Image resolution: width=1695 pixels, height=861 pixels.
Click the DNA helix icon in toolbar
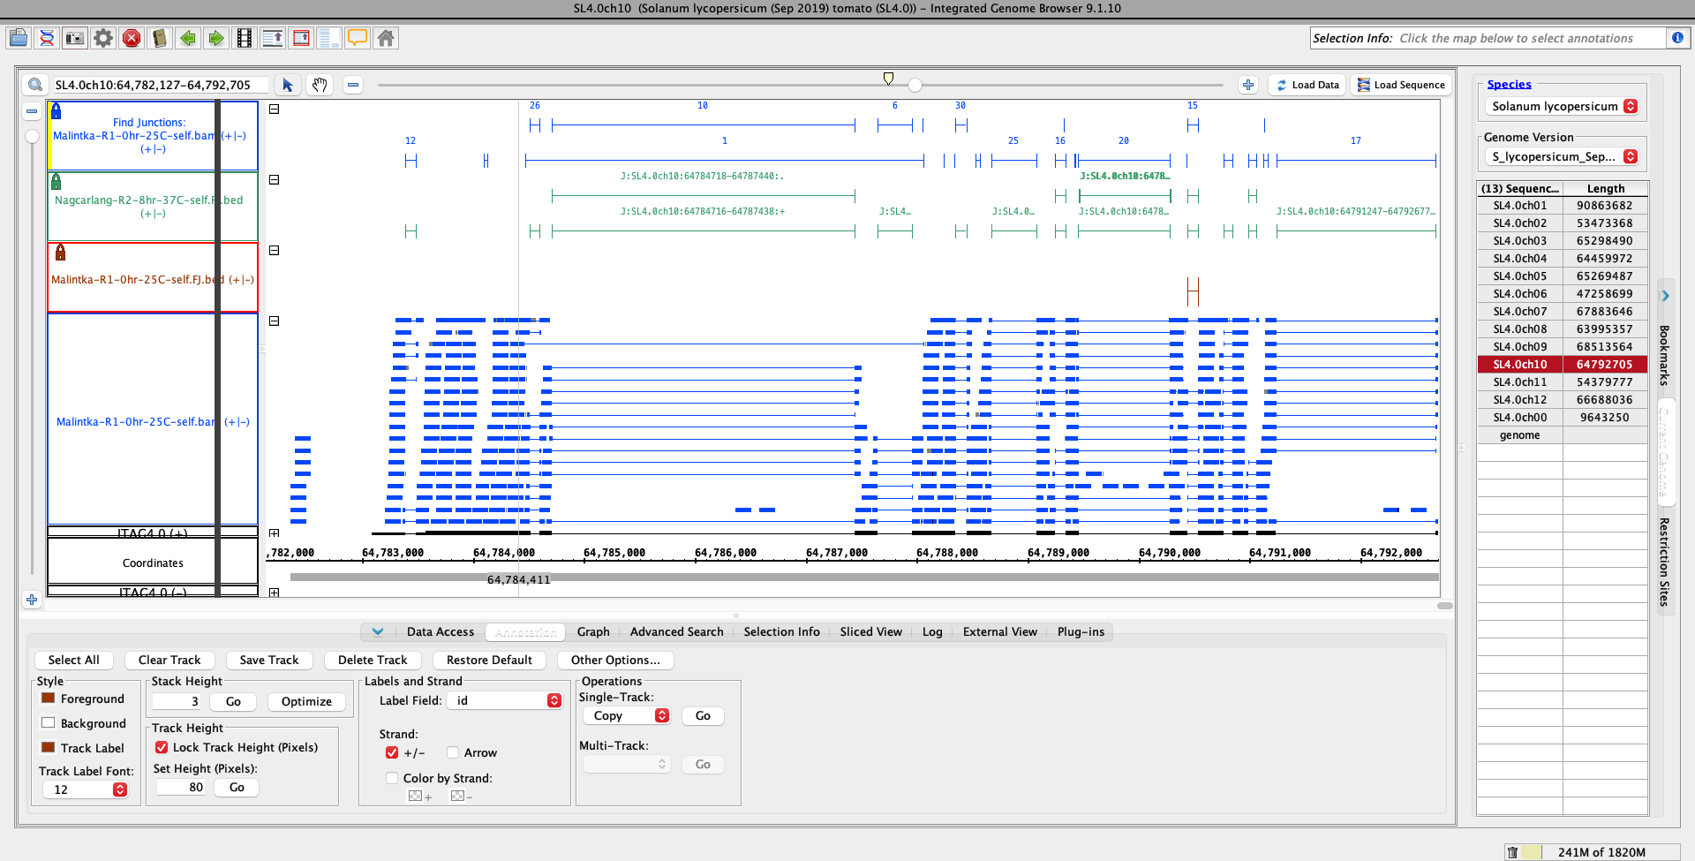pyautogui.click(x=47, y=38)
